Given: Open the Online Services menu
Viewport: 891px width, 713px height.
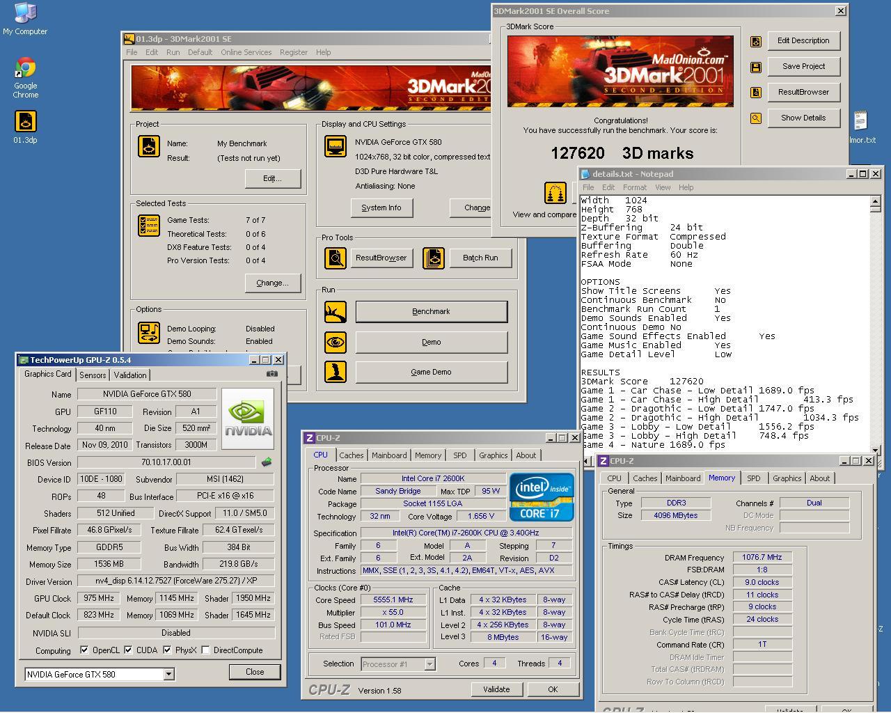Looking at the screenshot, I should 246,52.
